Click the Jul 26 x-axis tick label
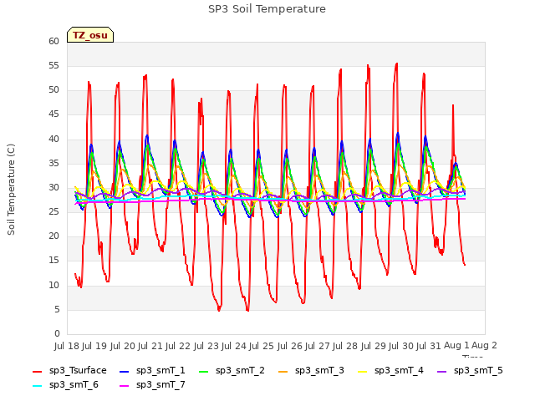This screenshot has height=401, width=535. point(291,346)
